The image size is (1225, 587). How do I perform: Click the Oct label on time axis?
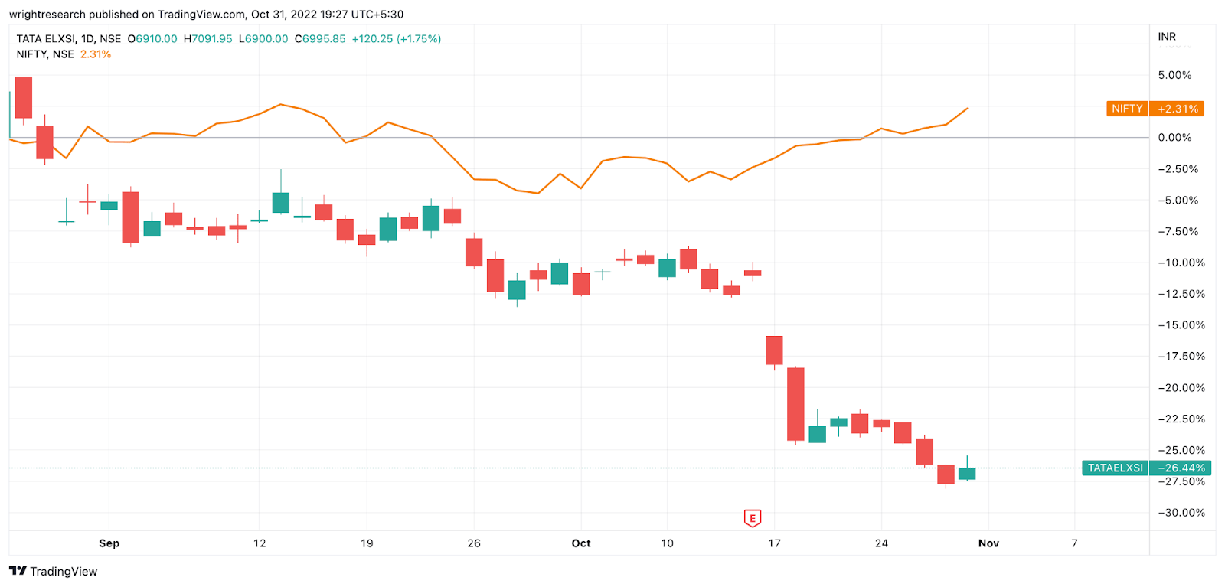tap(581, 543)
